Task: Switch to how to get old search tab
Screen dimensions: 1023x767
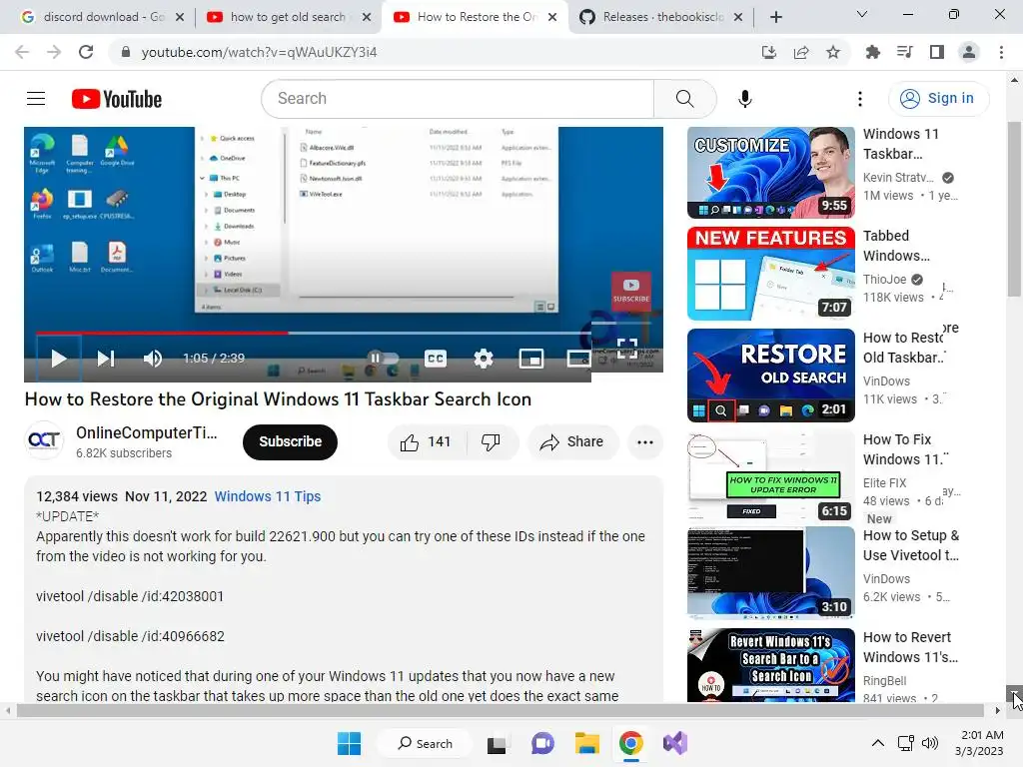Action: coord(287,17)
